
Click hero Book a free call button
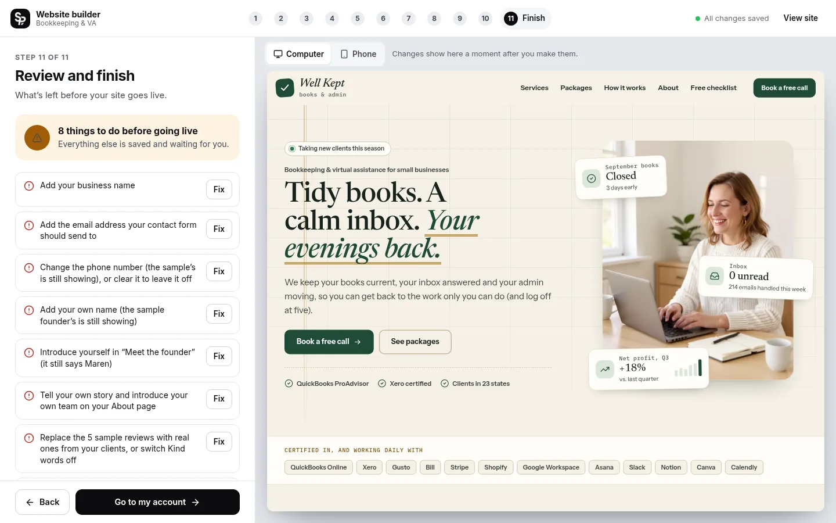pos(329,342)
